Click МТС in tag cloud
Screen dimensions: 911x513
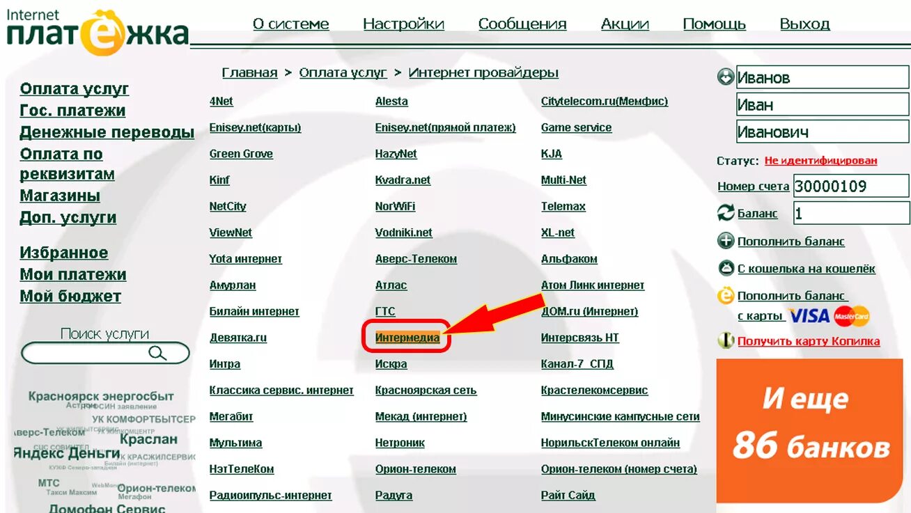coord(49,482)
